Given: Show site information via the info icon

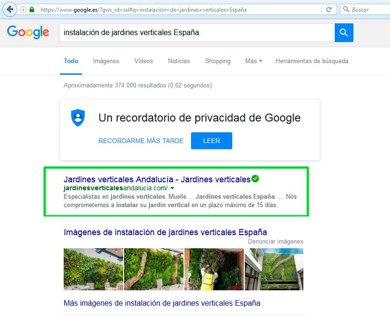Looking at the screenshot, I should pos(23,10).
